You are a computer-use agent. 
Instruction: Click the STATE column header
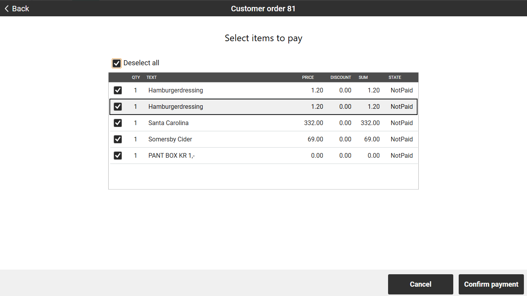pos(395,77)
